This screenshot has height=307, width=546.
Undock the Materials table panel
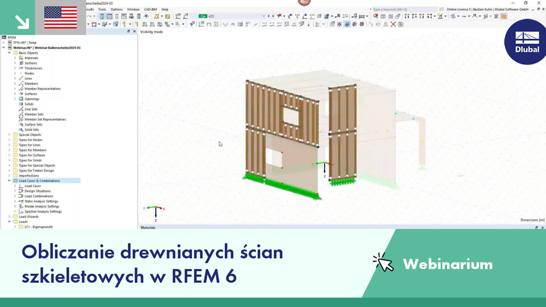(537, 228)
